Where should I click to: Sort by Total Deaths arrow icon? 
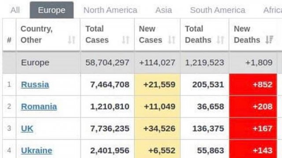[220, 40]
